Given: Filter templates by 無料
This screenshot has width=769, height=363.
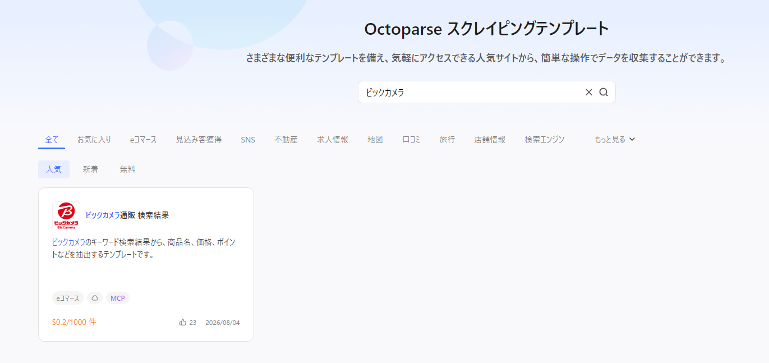Looking at the screenshot, I should tap(128, 169).
